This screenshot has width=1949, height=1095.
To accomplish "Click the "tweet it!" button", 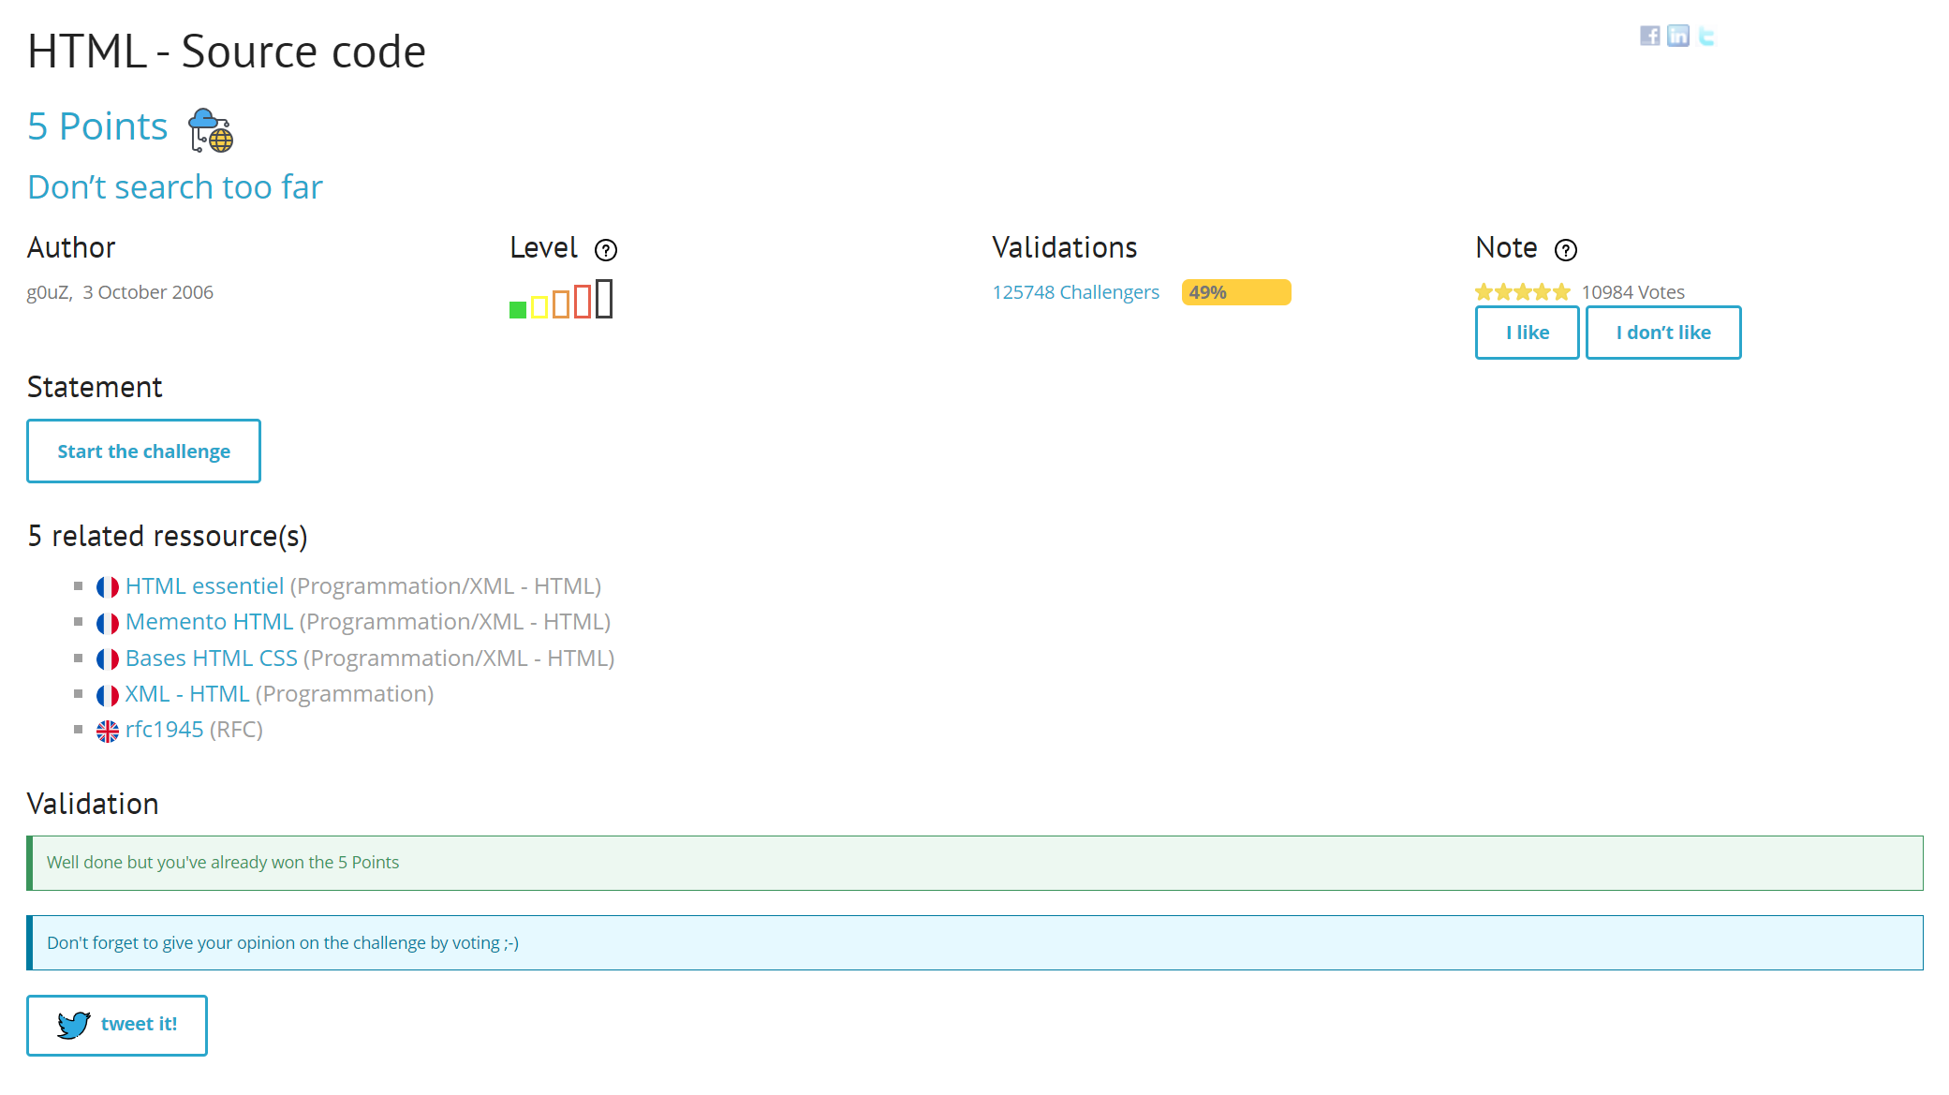I will 117,1025.
